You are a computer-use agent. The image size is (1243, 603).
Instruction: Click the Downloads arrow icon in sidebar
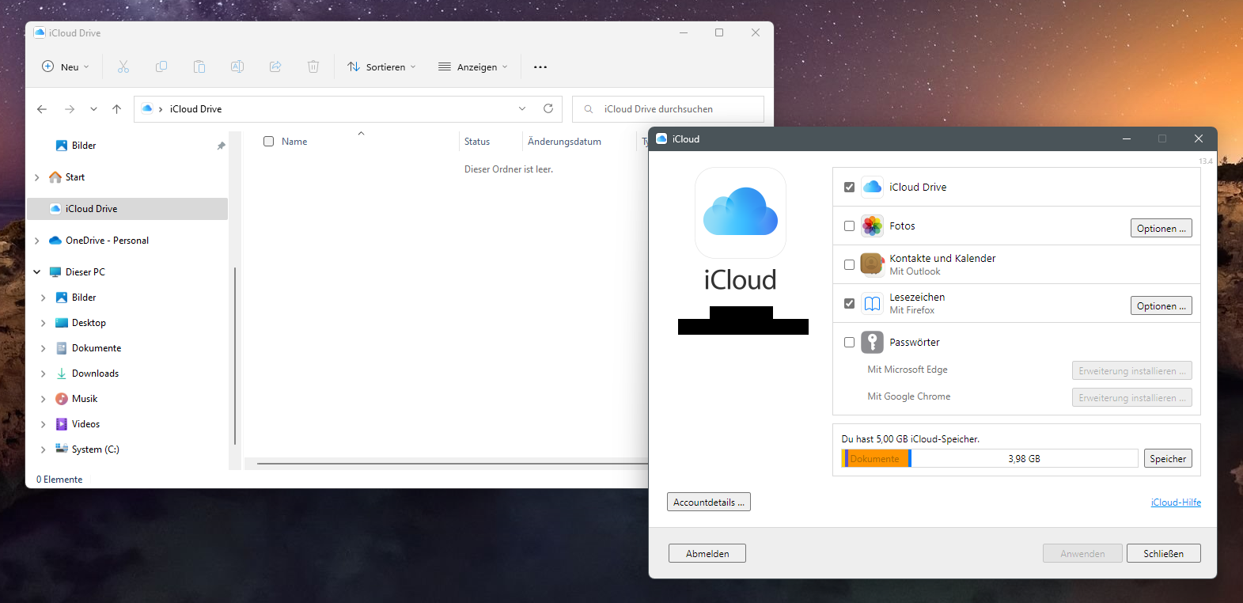click(62, 374)
